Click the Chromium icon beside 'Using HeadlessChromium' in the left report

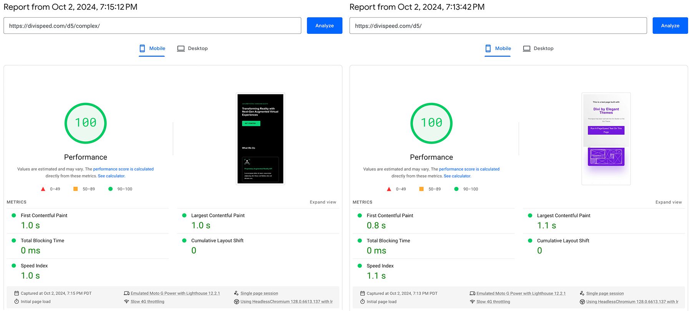(x=236, y=302)
